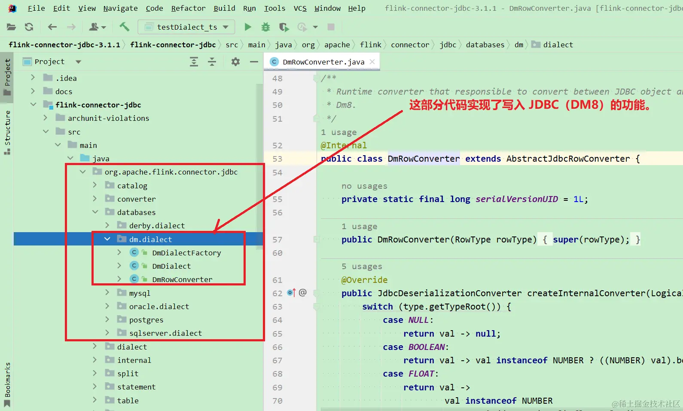Viewport: 683px width, 411px height.
Task: Click Collapse All icon in Project panel
Action: (x=212, y=62)
